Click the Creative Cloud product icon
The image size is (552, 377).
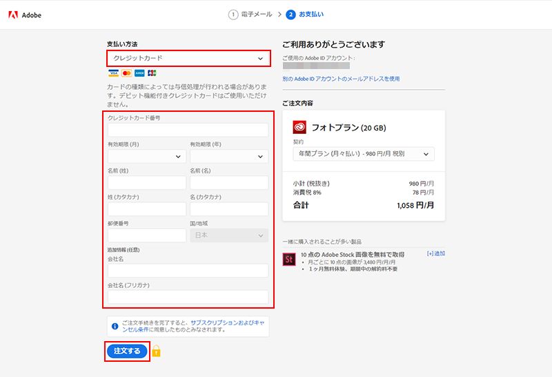click(299, 127)
